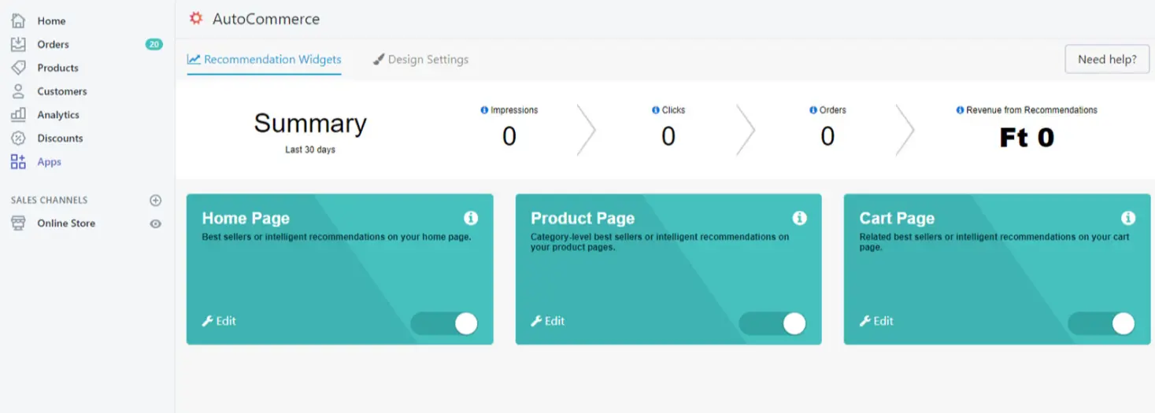Edit the Cart Page widget
1155x413 pixels.
point(876,321)
